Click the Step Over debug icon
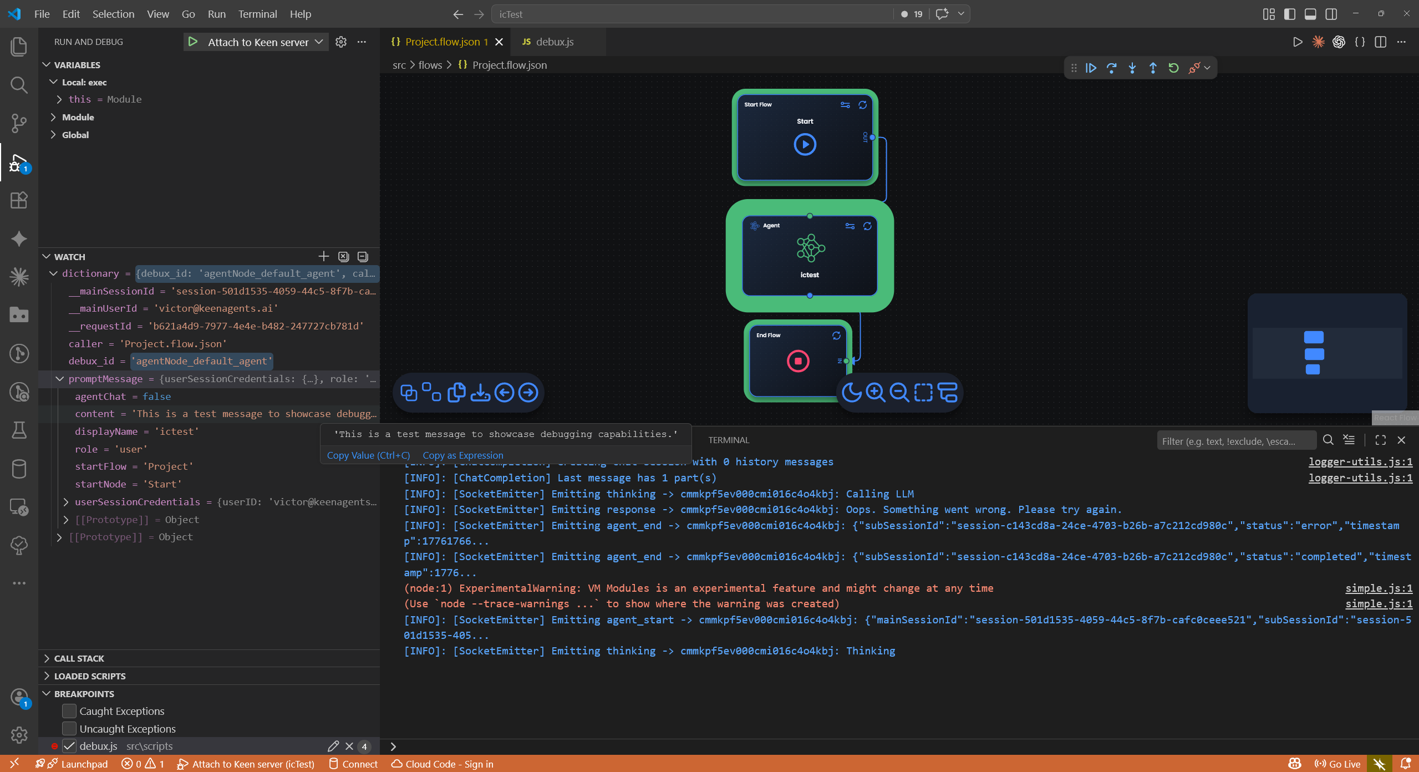The image size is (1419, 772). pyautogui.click(x=1111, y=68)
